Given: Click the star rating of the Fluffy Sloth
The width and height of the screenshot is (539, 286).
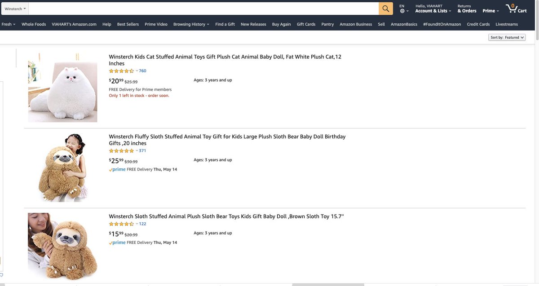Looking at the screenshot, I should coord(121,151).
